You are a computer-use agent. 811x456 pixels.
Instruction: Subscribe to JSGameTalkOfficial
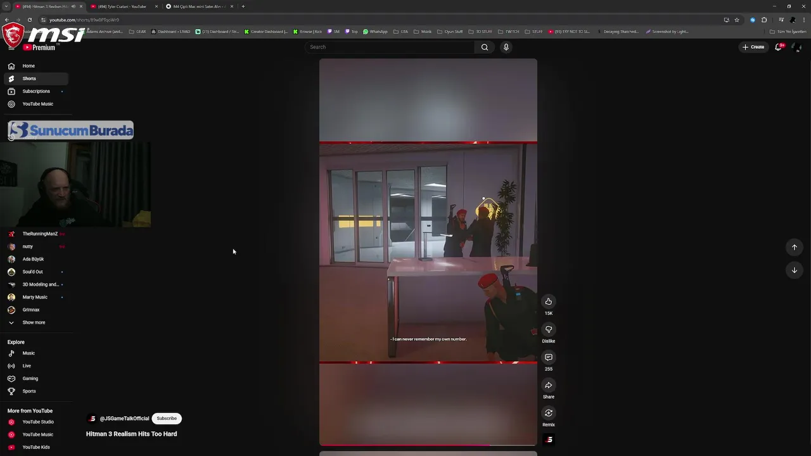[167, 419]
